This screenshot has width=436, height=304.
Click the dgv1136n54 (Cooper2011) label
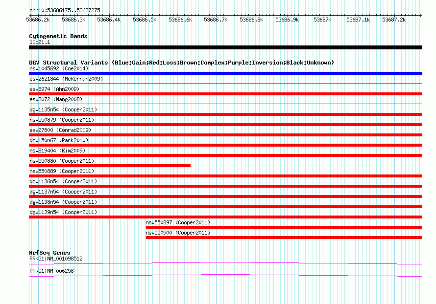(x=63, y=181)
